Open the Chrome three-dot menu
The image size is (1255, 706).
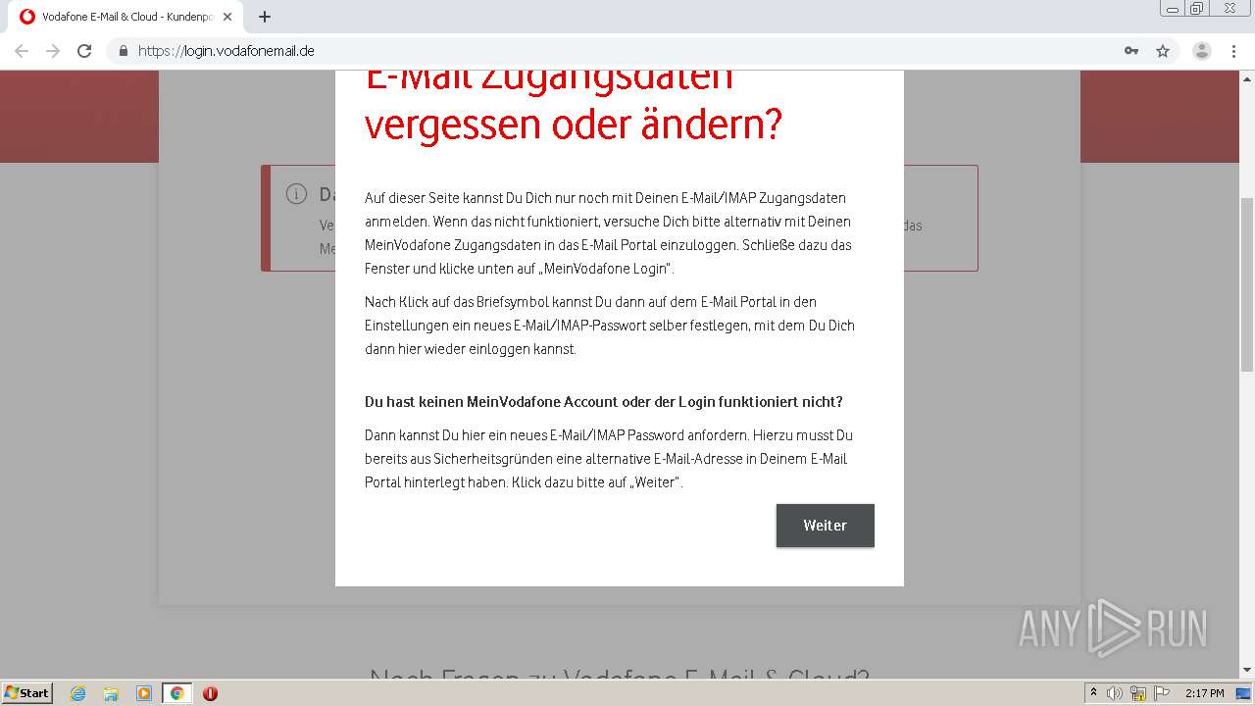[1233, 51]
